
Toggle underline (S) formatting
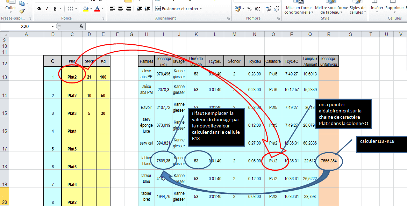[x=55, y=9]
